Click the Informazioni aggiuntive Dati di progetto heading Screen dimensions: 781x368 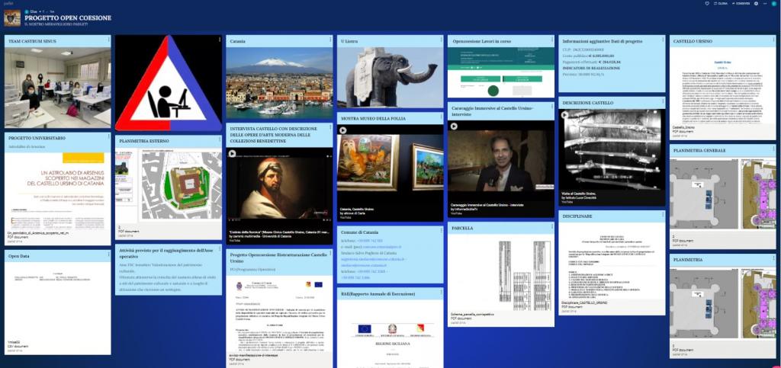(x=603, y=41)
